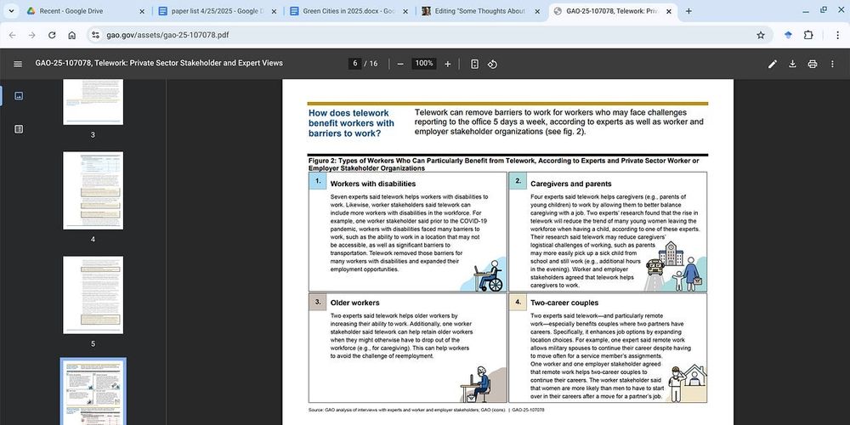
Task: Zoom in the PDF document
Action: (x=447, y=64)
